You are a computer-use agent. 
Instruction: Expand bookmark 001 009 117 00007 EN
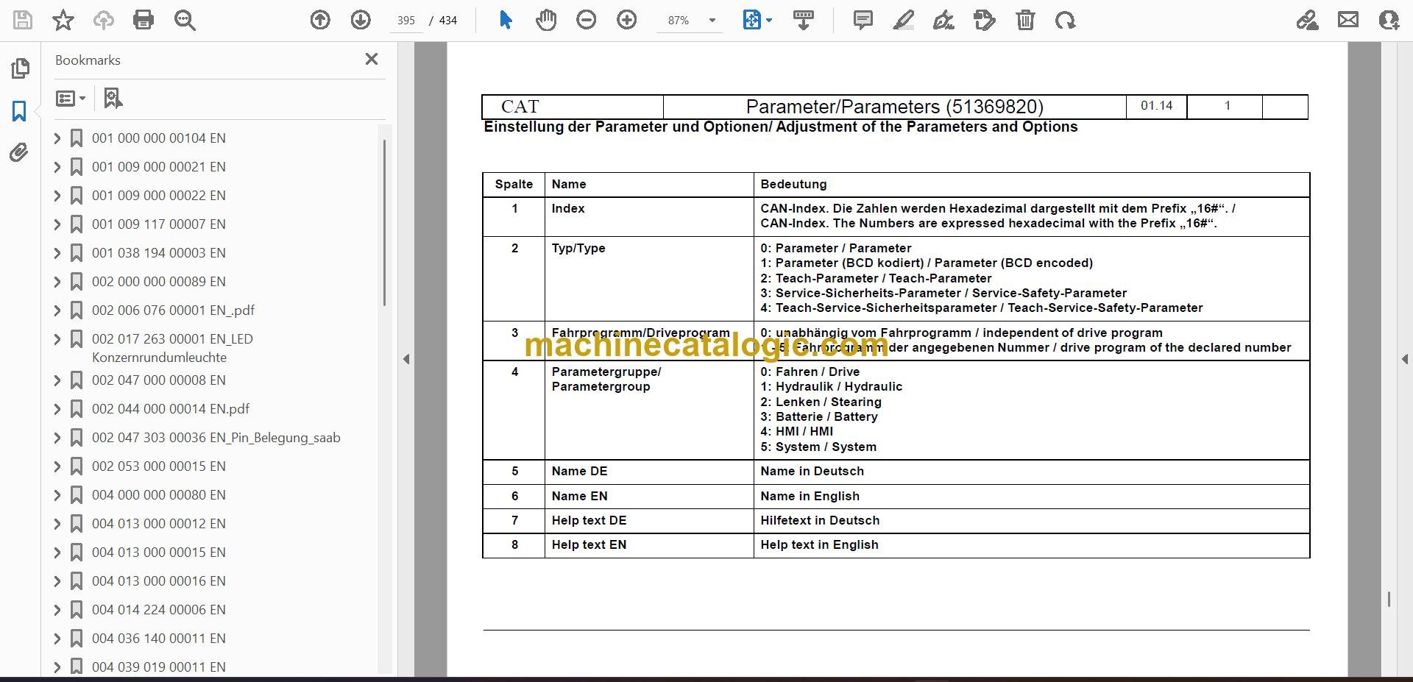(57, 224)
